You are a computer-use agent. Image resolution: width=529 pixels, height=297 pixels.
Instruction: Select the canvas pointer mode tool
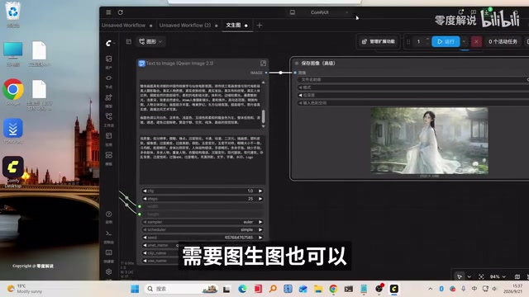point(460,276)
